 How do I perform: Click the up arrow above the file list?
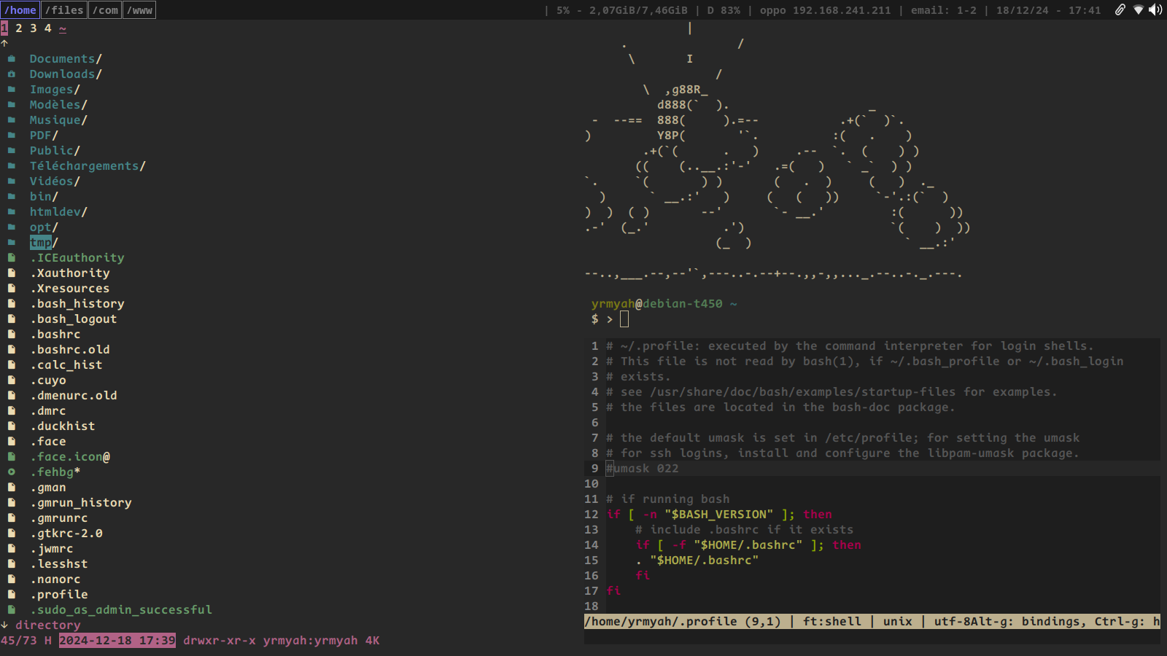4,43
